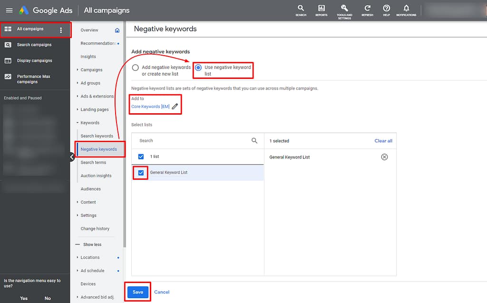This screenshot has height=303, width=487.
Task: Toggle the '1 list' select-all checkbox
Action: [x=141, y=156]
